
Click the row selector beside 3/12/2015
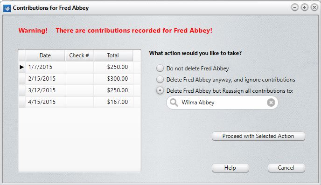[22, 90]
